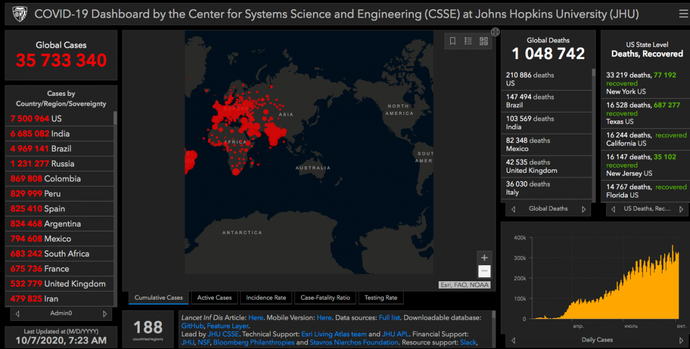Select Texas US state entry
The image size is (690, 349).
pyautogui.click(x=646, y=113)
